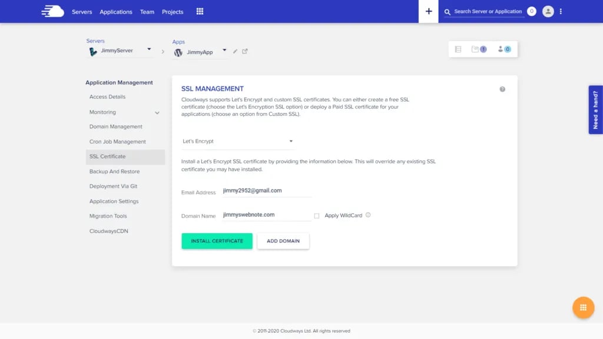Click breadcrumb arrow between server and app
Screen dimensions: 603x339
point(163,52)
